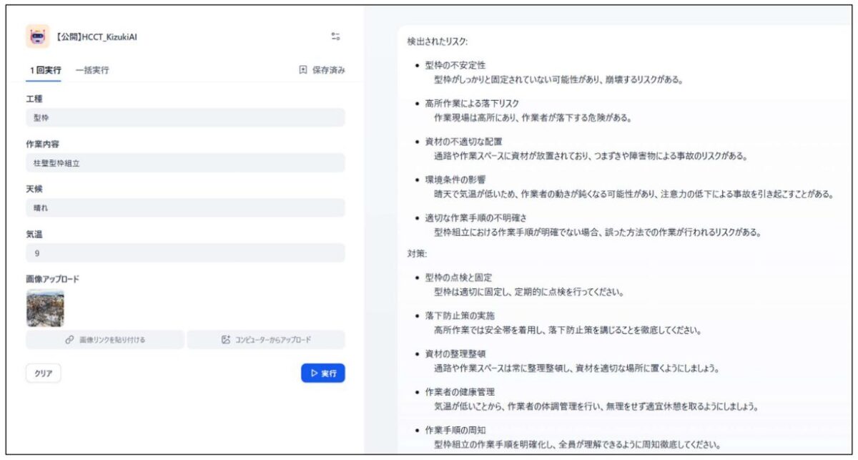The width and height of the screenshot is (858, 460).
Task: Click the KizukiAI robot avatar icon
Action: pos(37,36)
